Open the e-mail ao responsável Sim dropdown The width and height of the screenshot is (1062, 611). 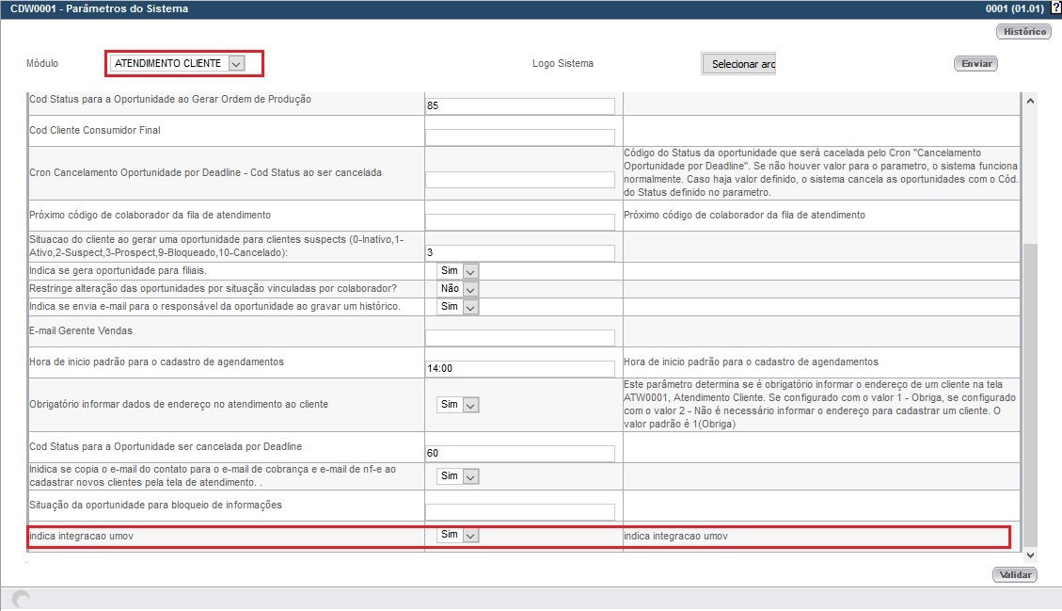(x=468, y=306)
